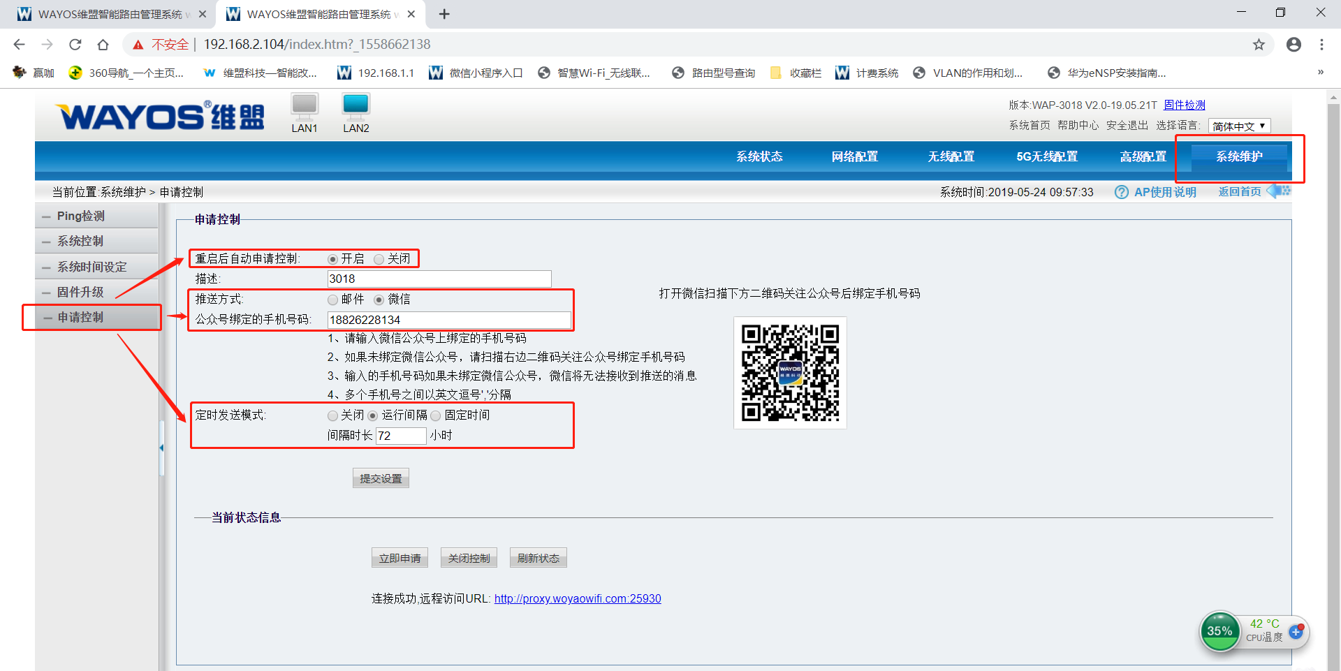1341x671 pixels.
Task: Click the bound phone number field
Action: coord(449,320)
